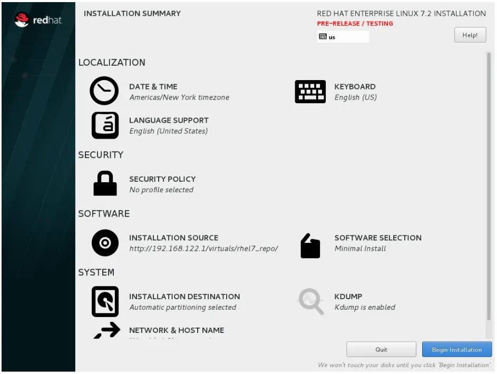The width and height of the screenshot is (497, 374).
Task: Click the Red Hat logo
Action: click(x=38, y=20)
